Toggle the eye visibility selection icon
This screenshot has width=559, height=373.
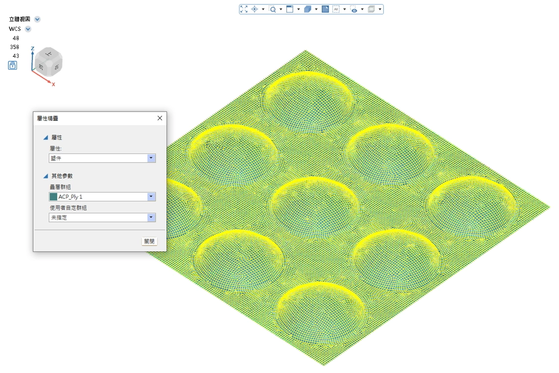[x=354, y=9]
